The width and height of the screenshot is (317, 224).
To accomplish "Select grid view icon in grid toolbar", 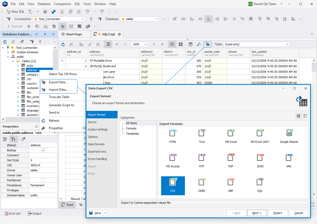I will pos(172,44).
